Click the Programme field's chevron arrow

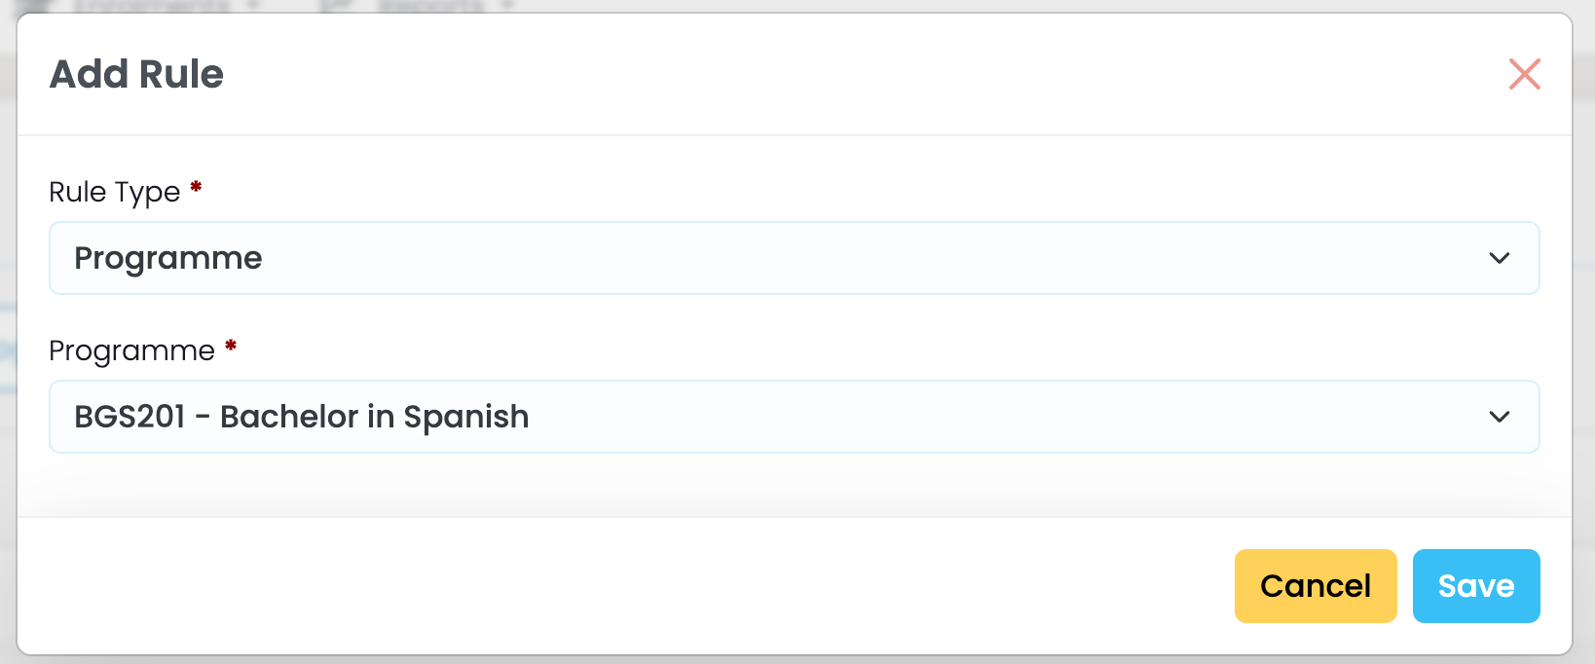click(x=1499, y=417)
